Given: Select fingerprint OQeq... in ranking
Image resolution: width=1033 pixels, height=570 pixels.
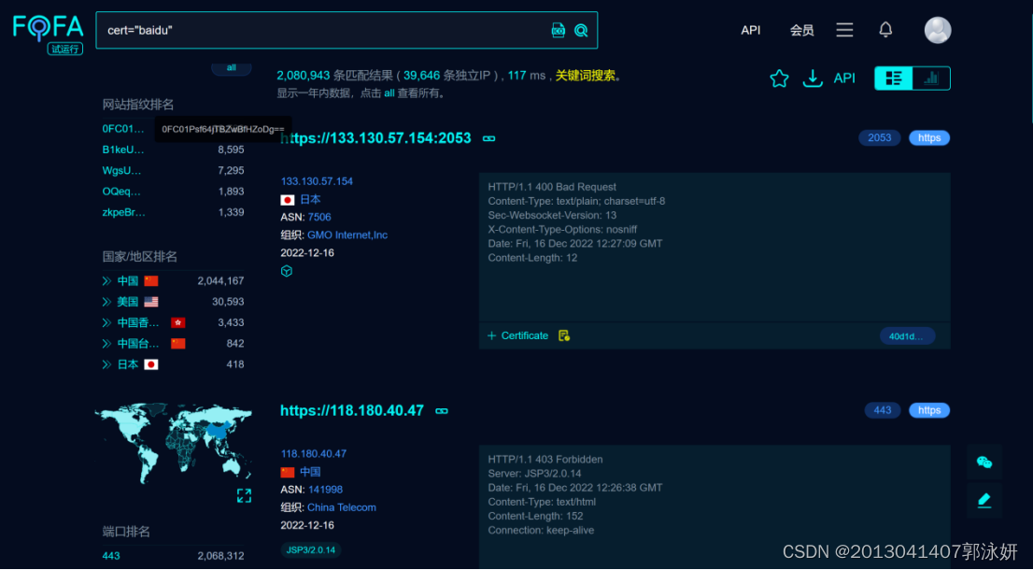Looking at the screenshot, I should coord(121,192).
